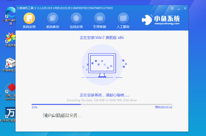Image resolution: width=206 pixels, height=136 pixels.
Task: Open 引导修复 (Boot Repair) in the toolbar
Action: (100, 20)
